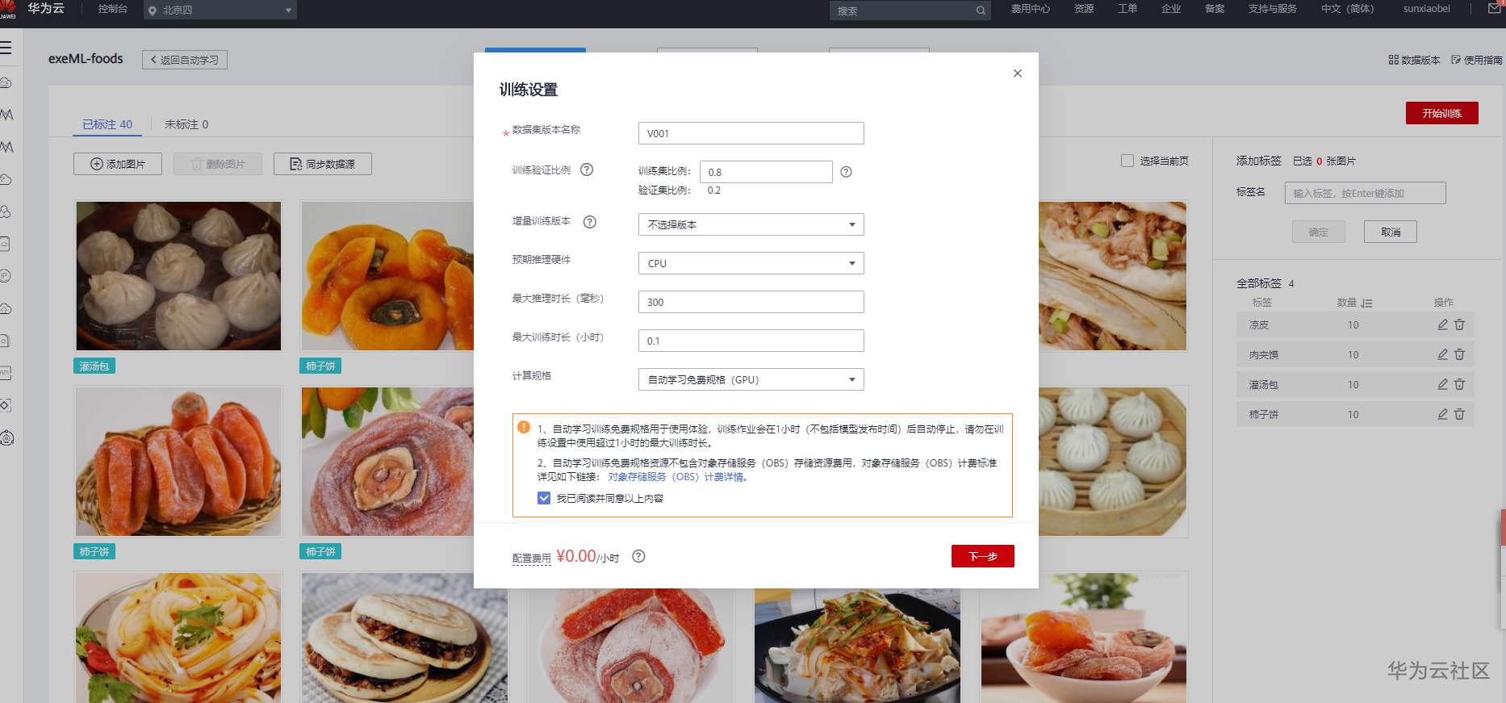The image size is (1506, 703).
Task: Delete the 灌汤包 label in label list
Action: [x=1459, y=384]
